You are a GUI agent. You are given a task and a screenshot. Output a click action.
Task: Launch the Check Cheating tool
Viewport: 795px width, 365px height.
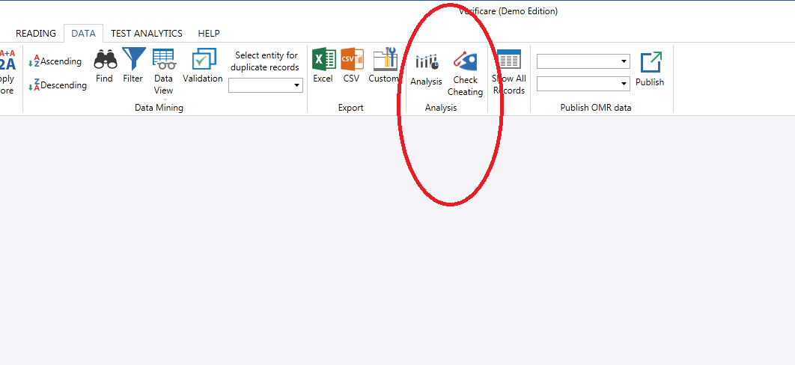(465, 74)
